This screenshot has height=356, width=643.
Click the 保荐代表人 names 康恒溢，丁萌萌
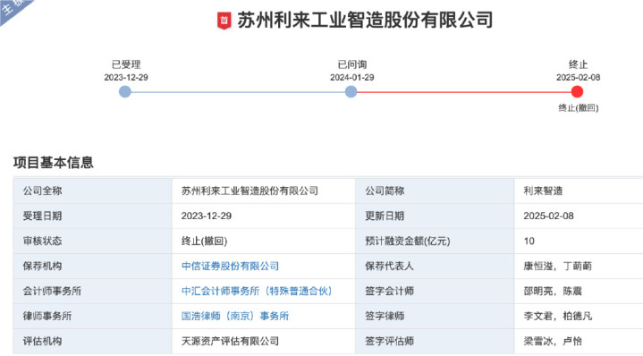pyautogui.click(x=557, y=267)
